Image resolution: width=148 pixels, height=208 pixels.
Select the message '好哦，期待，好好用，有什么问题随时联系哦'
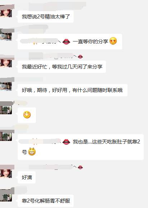73,90
